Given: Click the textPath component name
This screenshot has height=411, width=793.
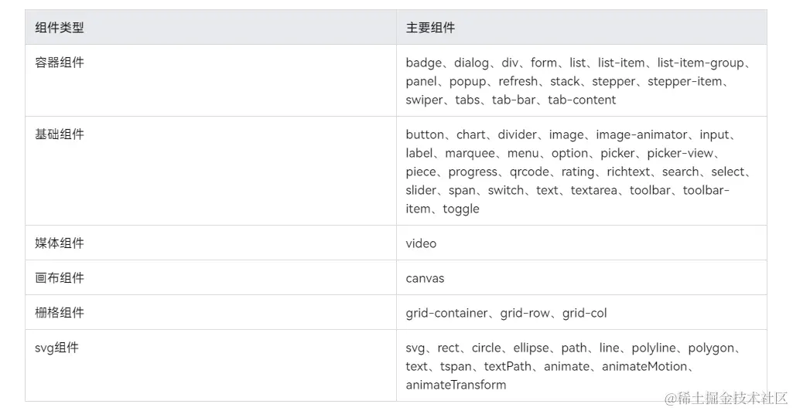Looking at the screenshot, I should tap(508, 366).
